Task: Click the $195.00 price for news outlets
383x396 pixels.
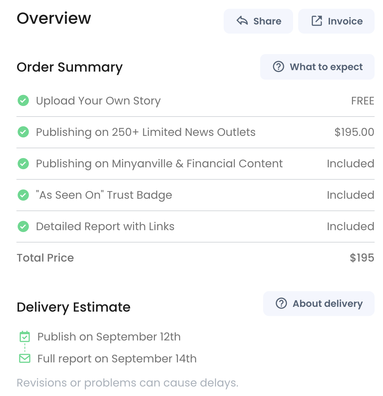Action: pyautogui.click(x=354, y=132)
